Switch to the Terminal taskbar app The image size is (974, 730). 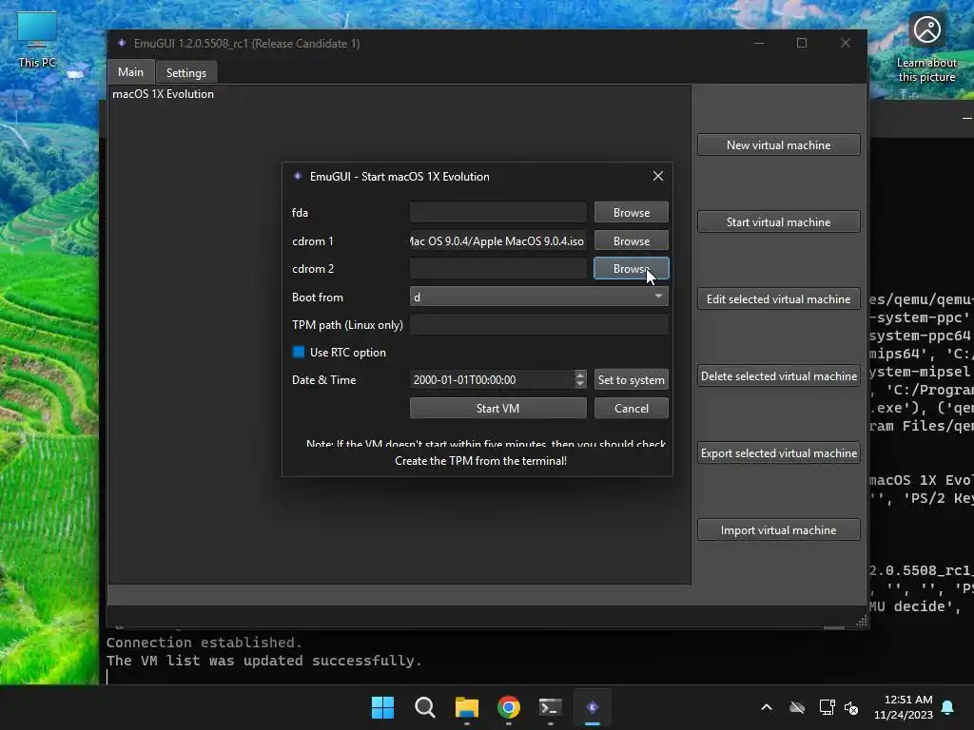[551, 707]
